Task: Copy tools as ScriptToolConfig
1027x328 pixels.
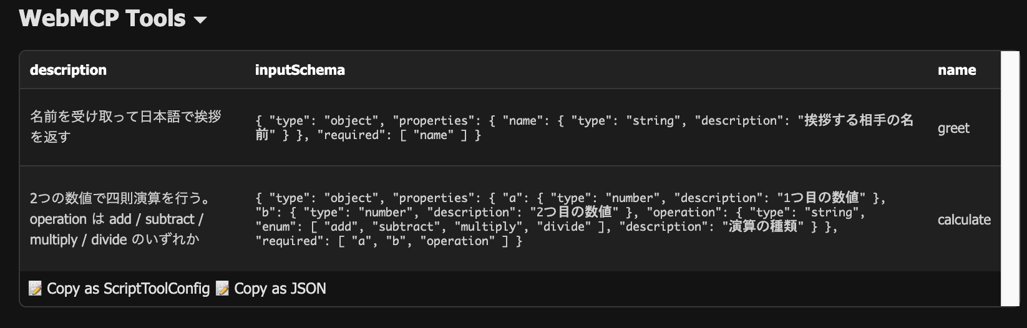Action: pos(128,288)
